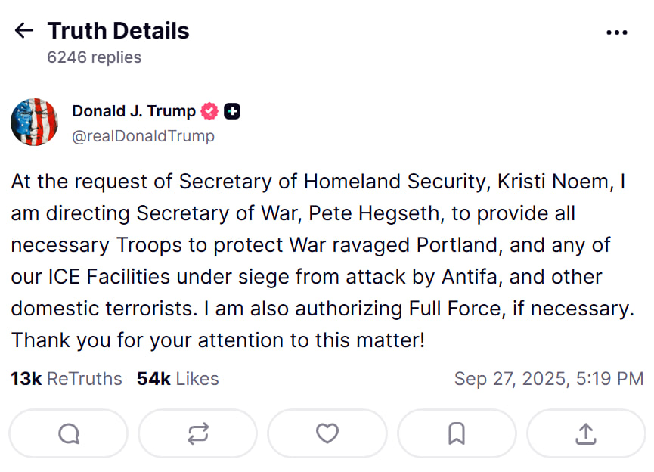Open Donald J. Trump's profile avatar
Image resolution: width=654 pixels, height=472 pixels.
(x=35, y=122)
